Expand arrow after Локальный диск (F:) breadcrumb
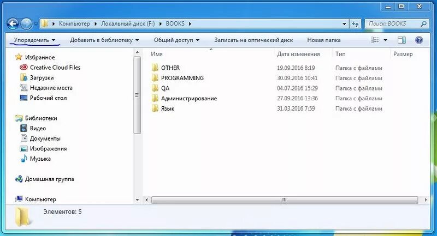Screen dimensions: 437x236 161,24
